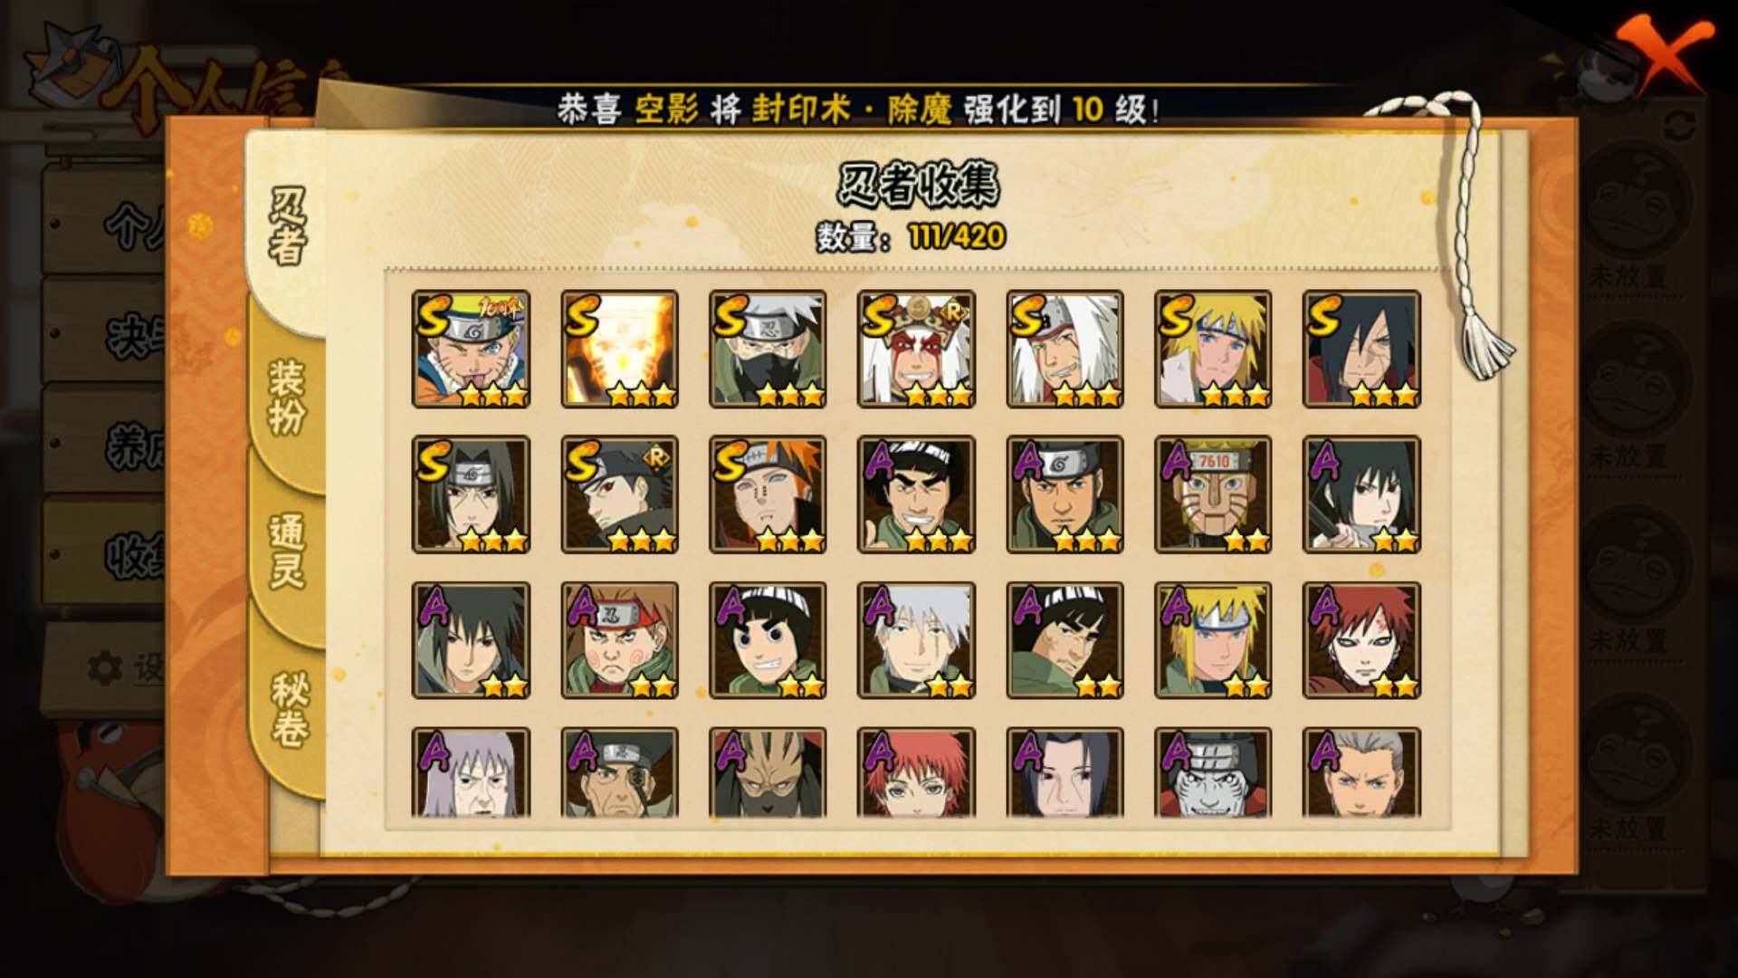Open the blue-skinned Kisame ninja card
The image size is (1738, 978).
coord(1213,772)
